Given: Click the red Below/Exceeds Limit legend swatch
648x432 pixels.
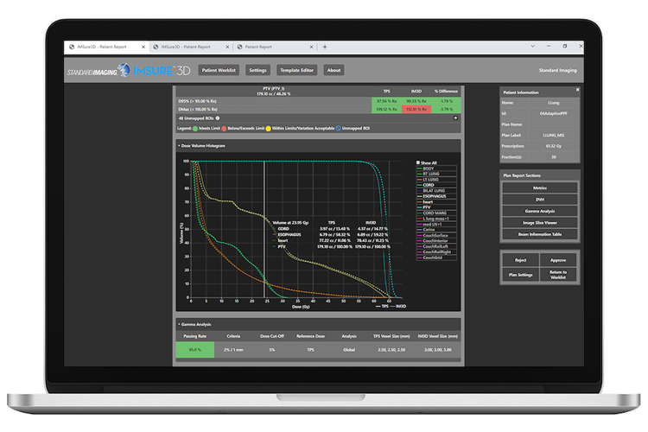Looking at the screenshot, I should point(224,129).
